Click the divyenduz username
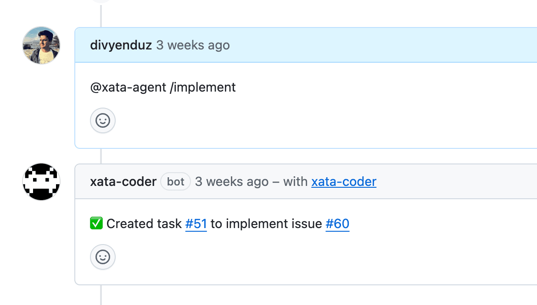The image size is (537, 305). 121,45
